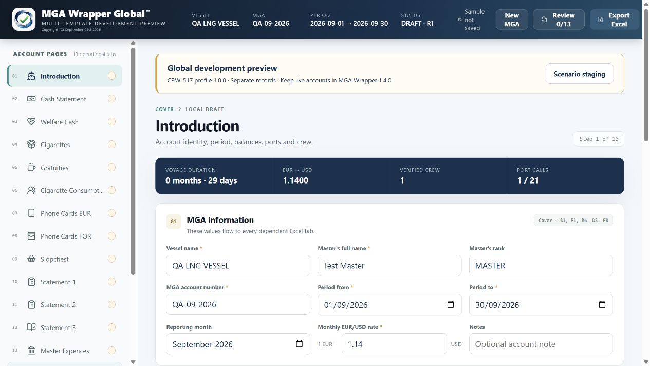Screen dimensions: 650x366
Task: Open the Introduction tab in the sidebar
Action: tap(65, 76)
